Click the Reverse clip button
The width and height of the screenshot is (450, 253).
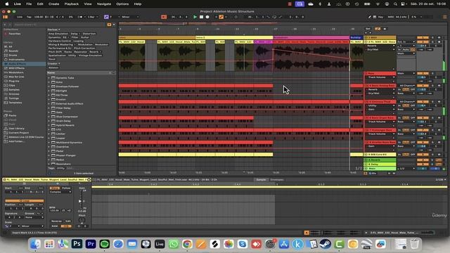[56, 221]
